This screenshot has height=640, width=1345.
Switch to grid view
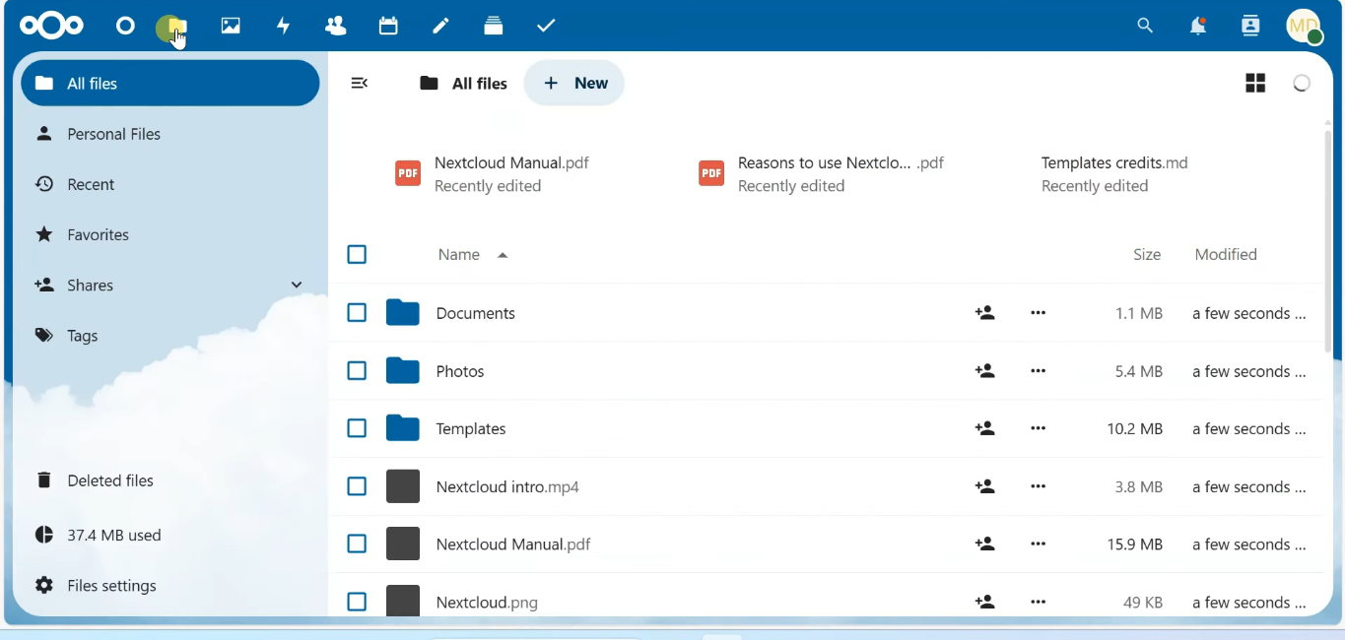coord(1254,84)
